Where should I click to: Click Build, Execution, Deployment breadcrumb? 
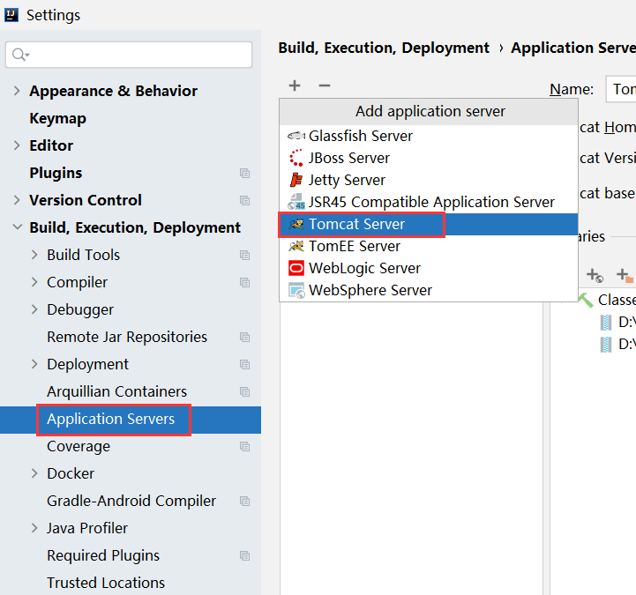[x=384, y=48]
